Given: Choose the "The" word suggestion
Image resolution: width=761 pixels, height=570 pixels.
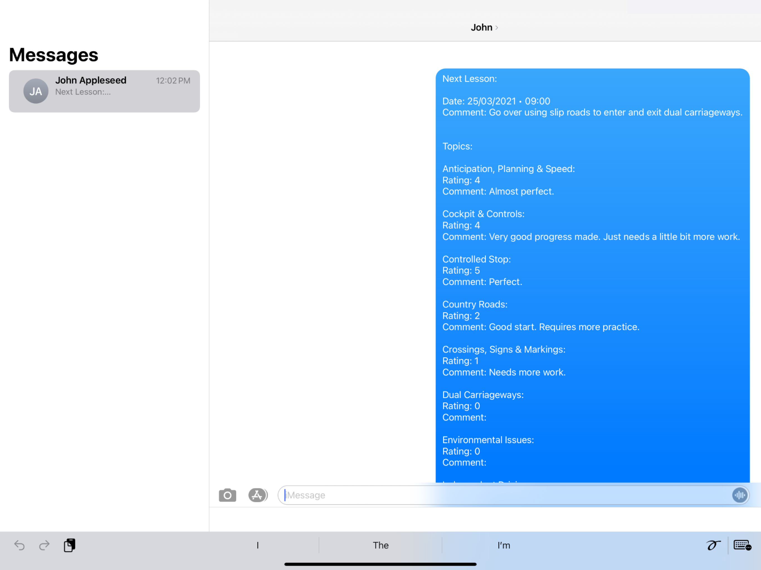Looking at the screenshot, I should pyautogui.click(x=380, y=545).
